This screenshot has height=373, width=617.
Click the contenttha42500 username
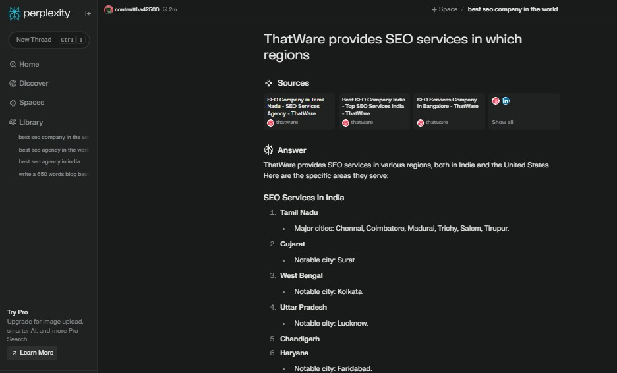137,9
